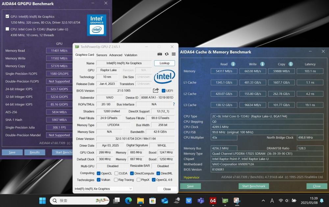329x207 pixels.
Task: Open Microsoft Store from the taskbar
Action: [153, 201]
